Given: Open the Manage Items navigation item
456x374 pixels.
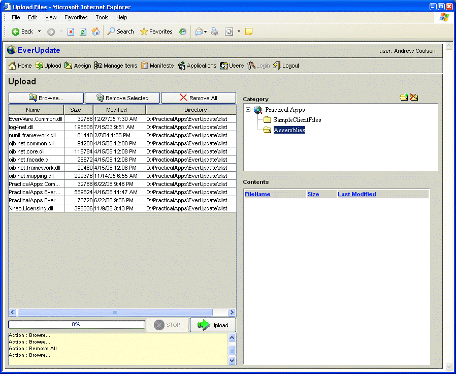Looking at the screenshot, I should (x=116, y=66).
